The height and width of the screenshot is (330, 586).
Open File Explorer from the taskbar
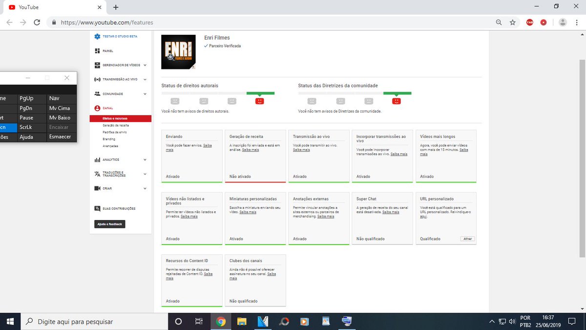pos(242,321)
